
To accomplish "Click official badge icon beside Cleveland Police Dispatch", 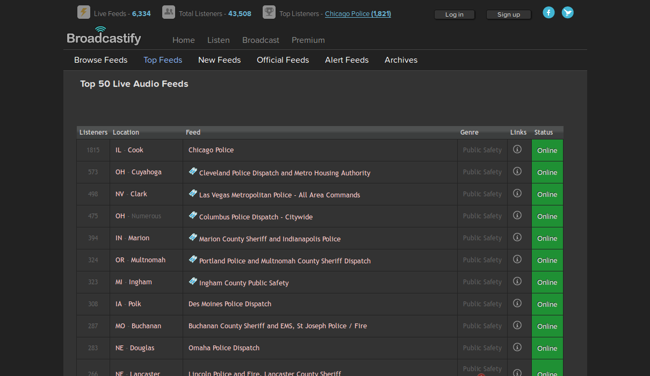I will [x=193, y=171].
